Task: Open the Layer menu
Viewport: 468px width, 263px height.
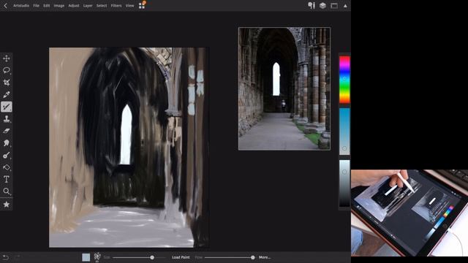Action: (x=88, y=5)
